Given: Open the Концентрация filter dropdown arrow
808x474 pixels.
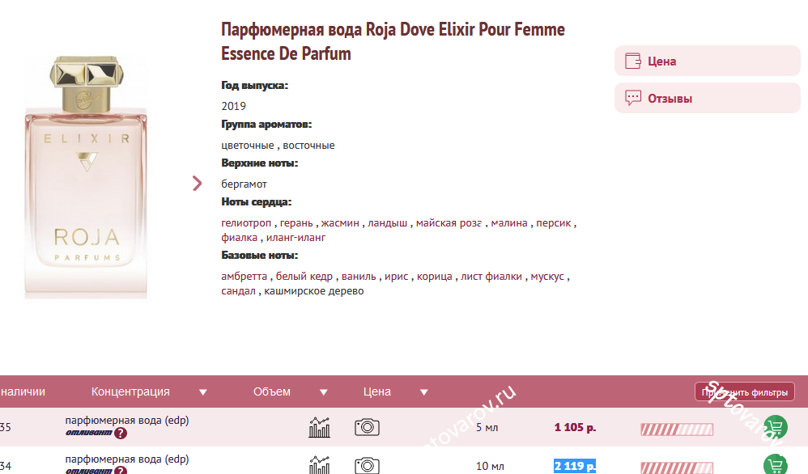Looking at the screenshot, I should (x=203, y=392).
